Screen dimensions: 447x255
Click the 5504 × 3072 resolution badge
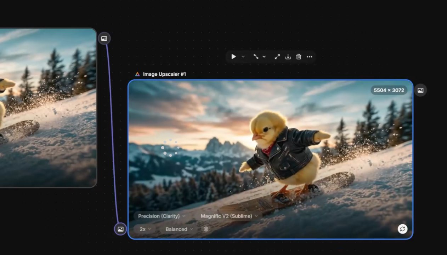click(389, 90)
